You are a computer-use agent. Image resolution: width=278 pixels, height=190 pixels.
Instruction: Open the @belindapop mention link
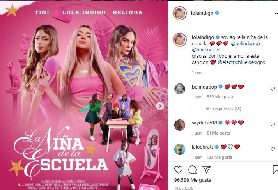tap(245, 44)
